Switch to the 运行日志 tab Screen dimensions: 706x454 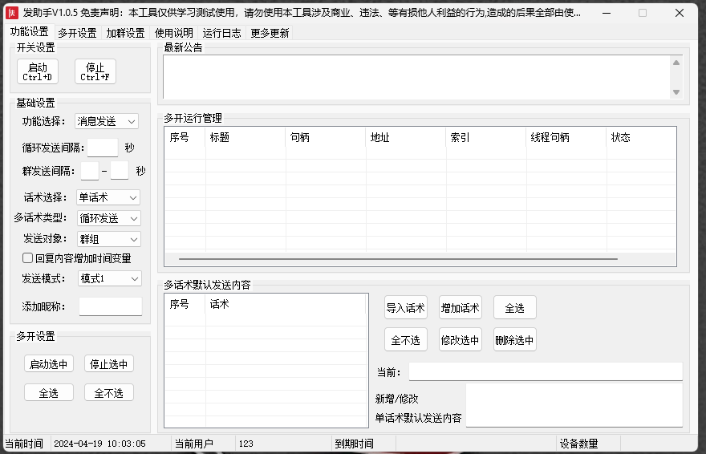(x=221, y=33)
